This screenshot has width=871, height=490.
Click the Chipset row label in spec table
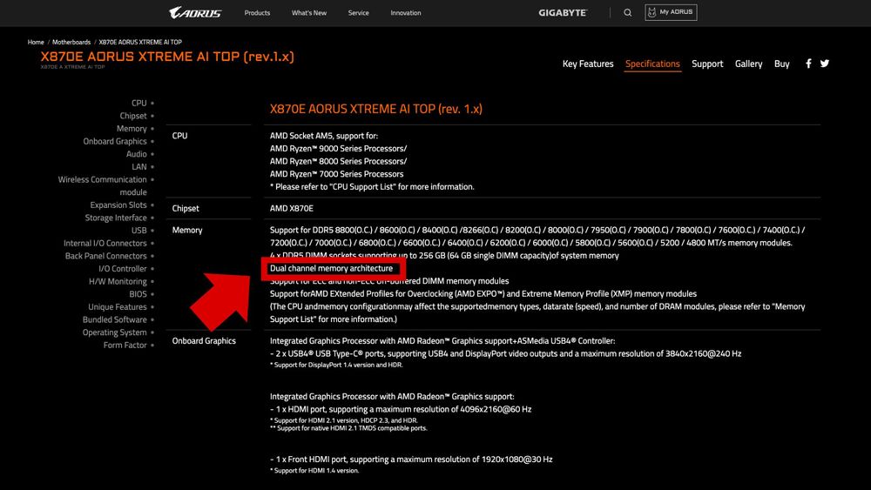click(x=186, y=209)
